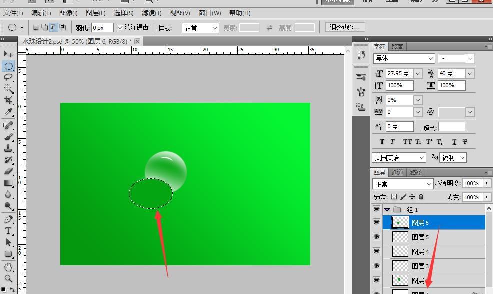This screenshot has width=493, height=294.
Task: Open the 滤镜(T) menu
Action: click(x=151, y=13)
